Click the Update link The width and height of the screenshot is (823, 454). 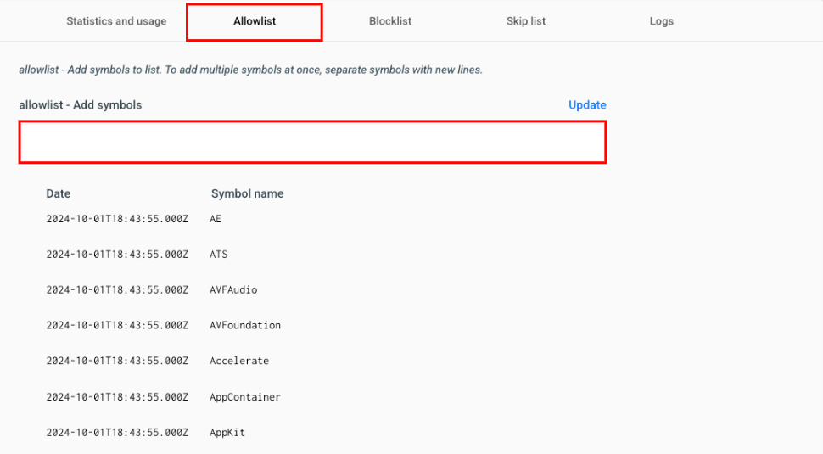coord(587,105)
